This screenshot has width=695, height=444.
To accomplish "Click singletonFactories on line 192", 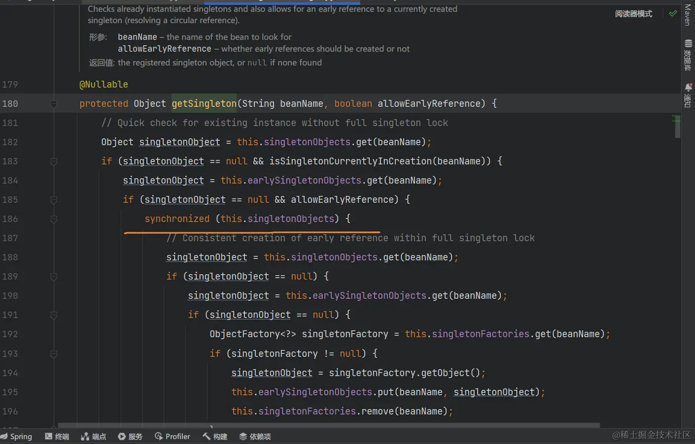I will coord(481,334).
